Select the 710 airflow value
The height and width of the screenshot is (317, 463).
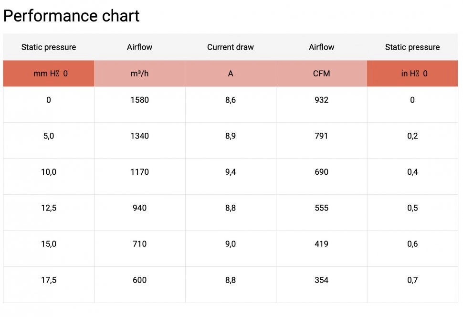[x=139, y=244]
